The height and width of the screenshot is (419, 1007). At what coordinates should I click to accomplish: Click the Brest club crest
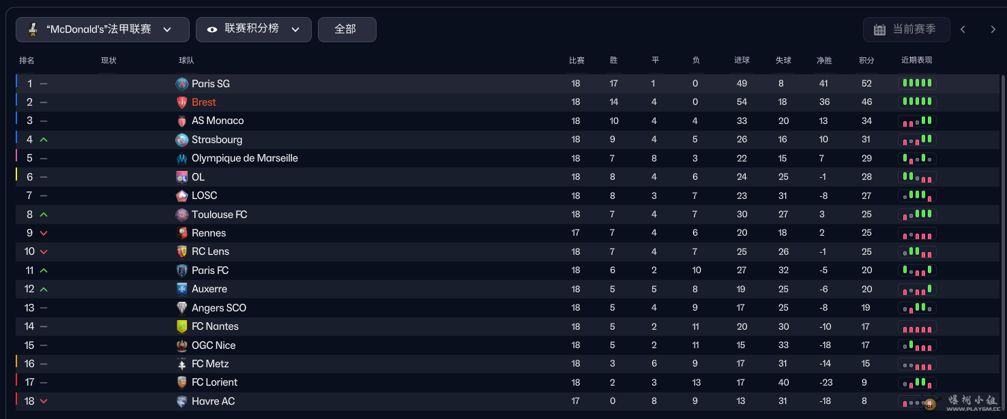tap(181, 102)
